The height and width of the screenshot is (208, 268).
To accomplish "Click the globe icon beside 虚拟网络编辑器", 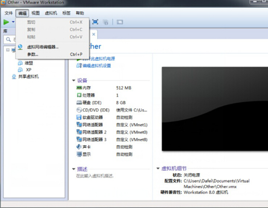I will tap(20, 47).
